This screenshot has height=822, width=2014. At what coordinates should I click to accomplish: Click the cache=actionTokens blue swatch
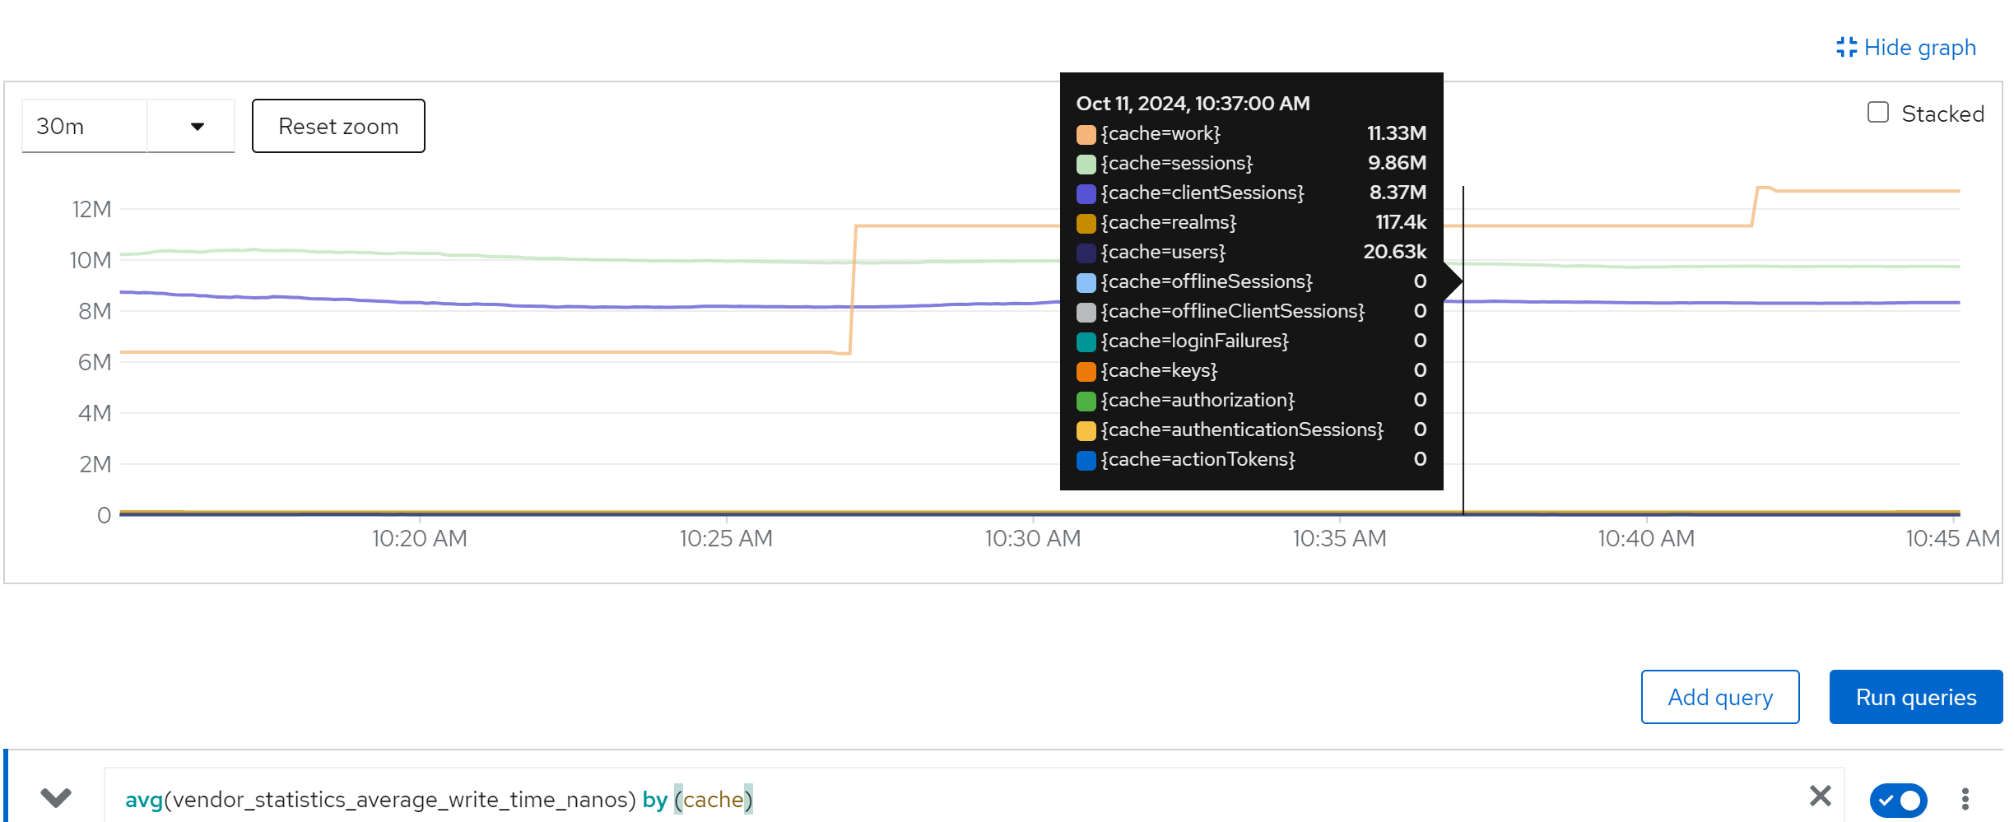[1086, 460]
